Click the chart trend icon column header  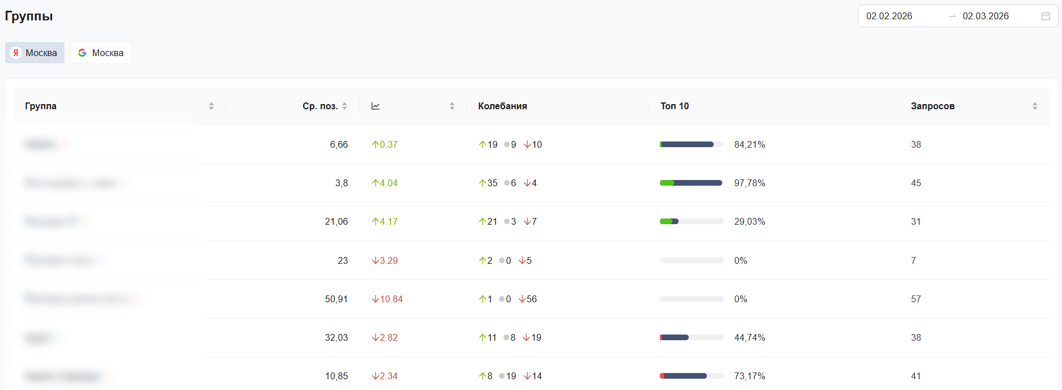tap(376, 106)
